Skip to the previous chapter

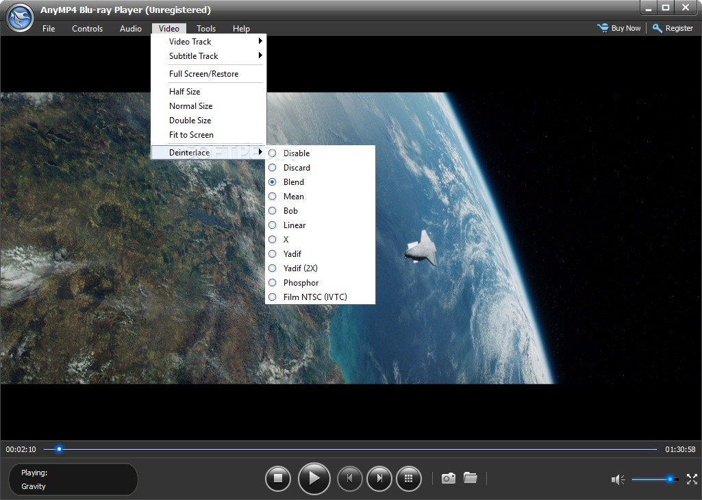tap(349, 478)
